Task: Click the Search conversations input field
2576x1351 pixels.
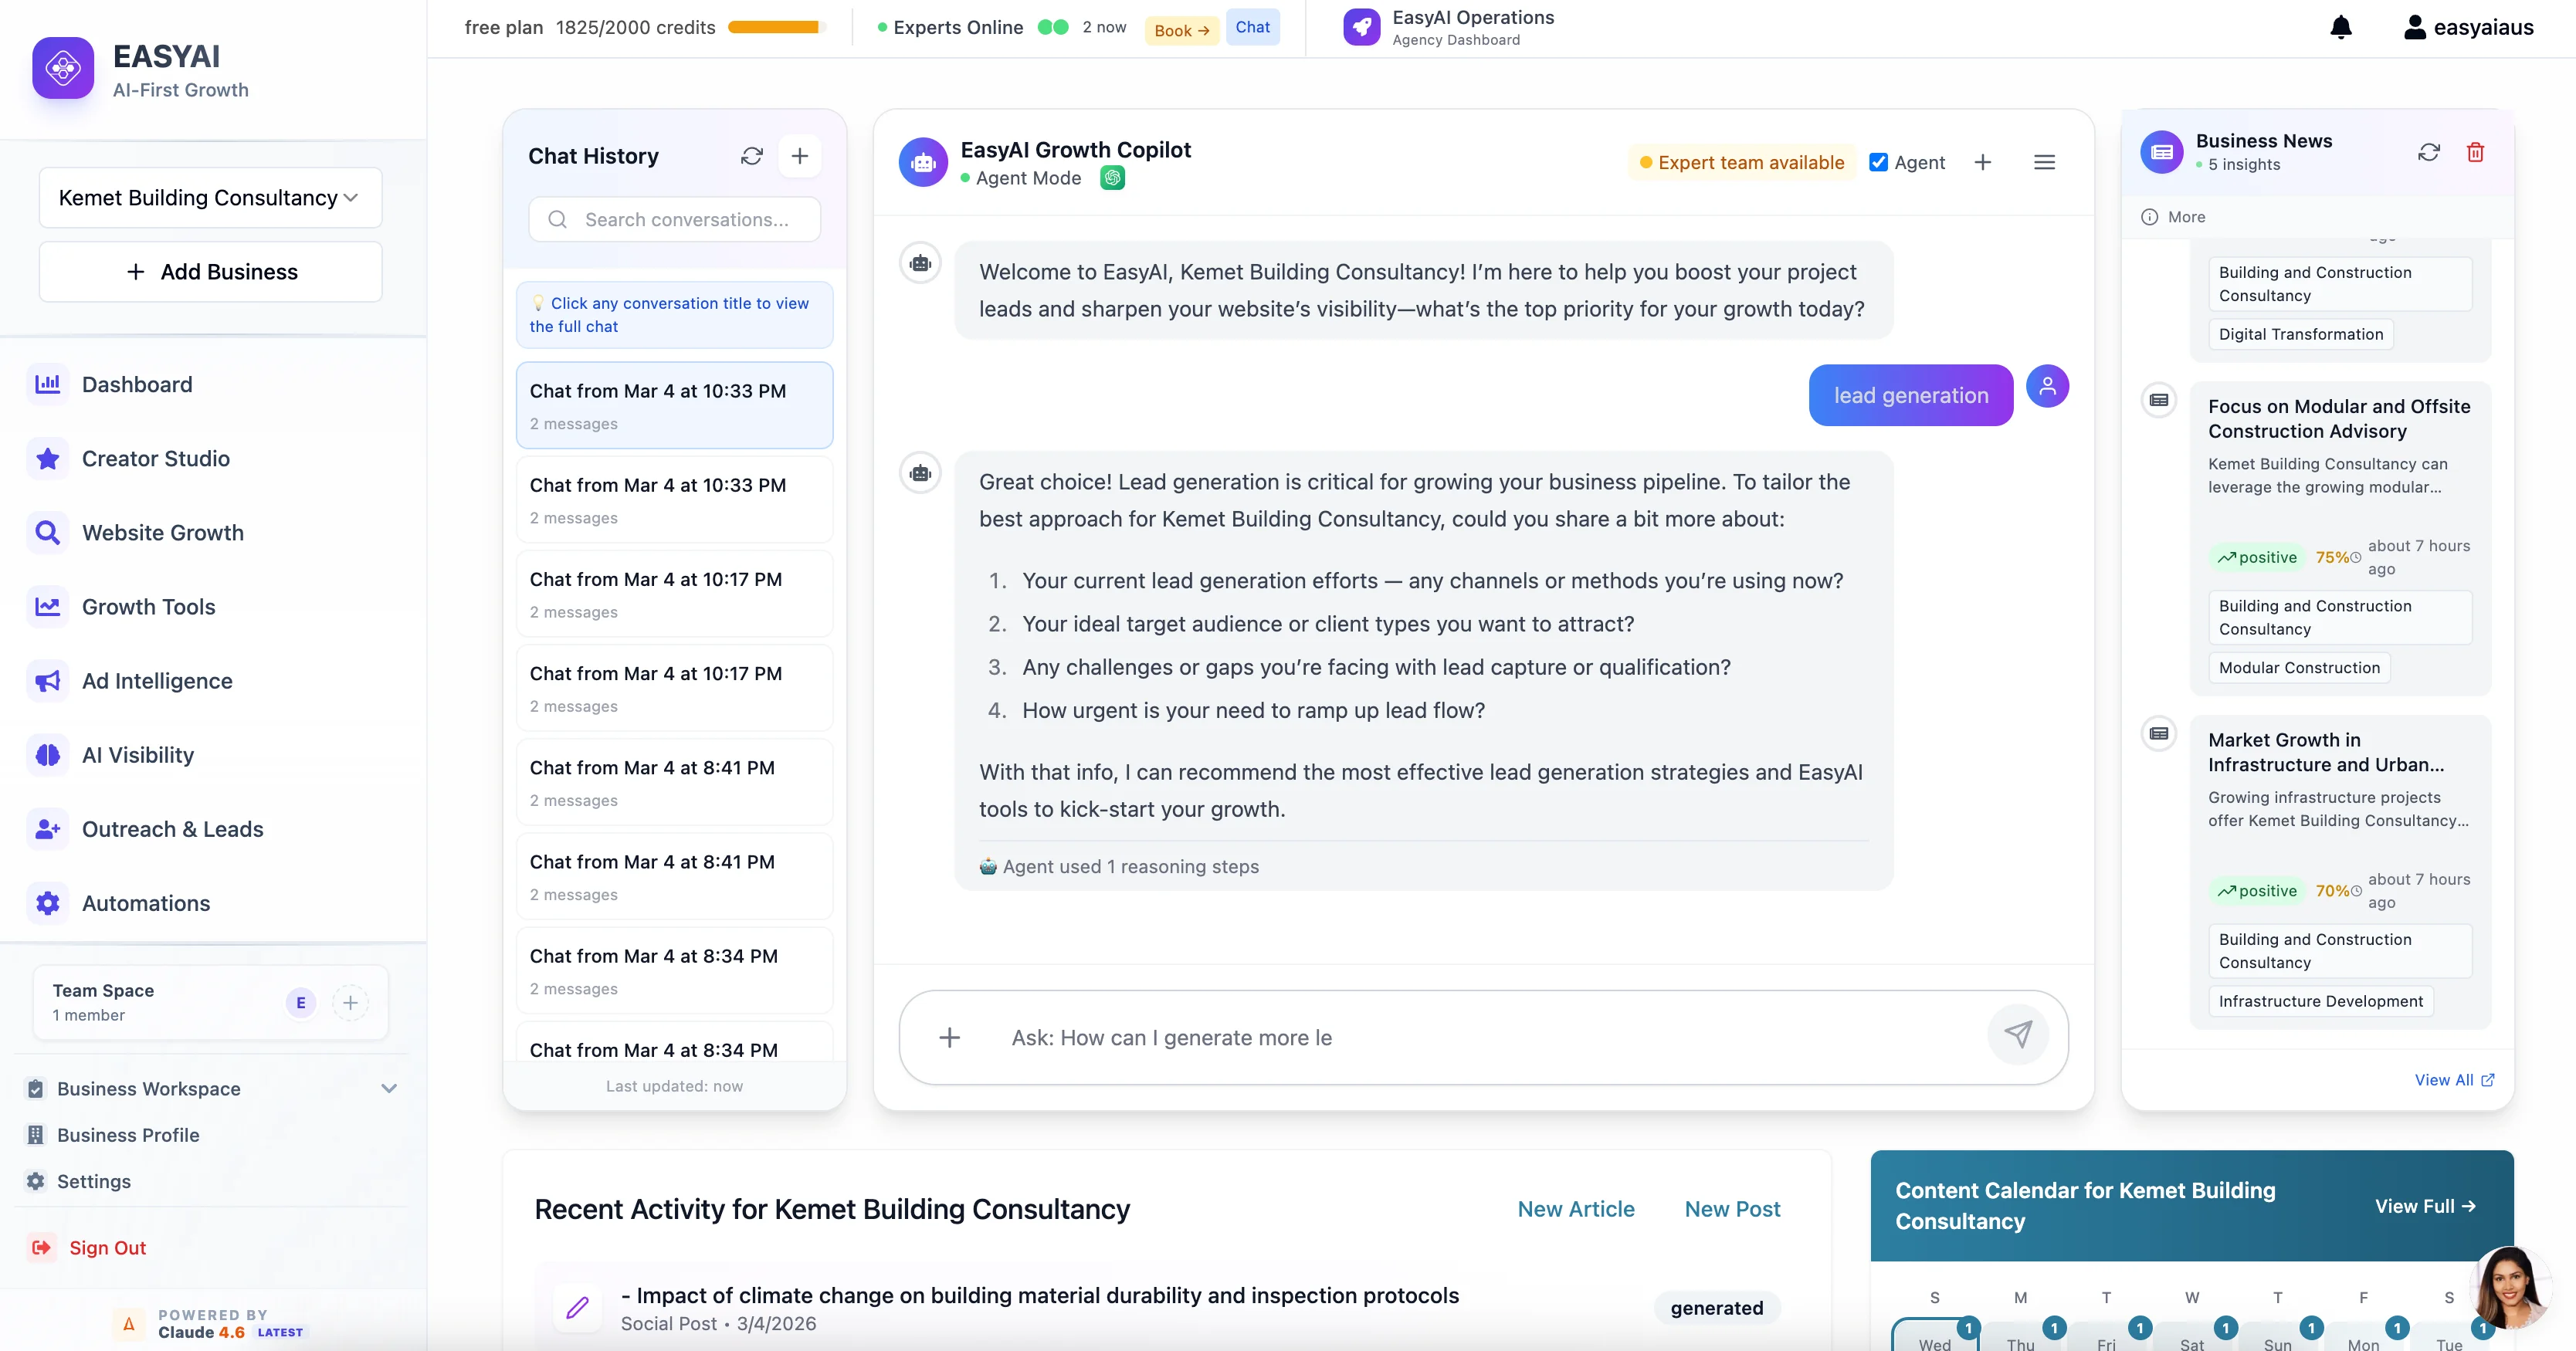Action: click(x=686, y=220)
